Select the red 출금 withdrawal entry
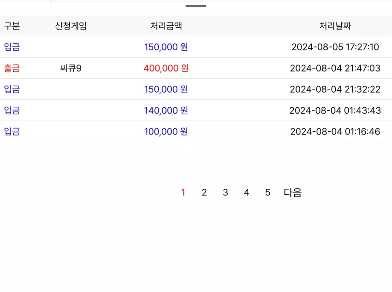 pyautogui.click(x=12, y=68)
